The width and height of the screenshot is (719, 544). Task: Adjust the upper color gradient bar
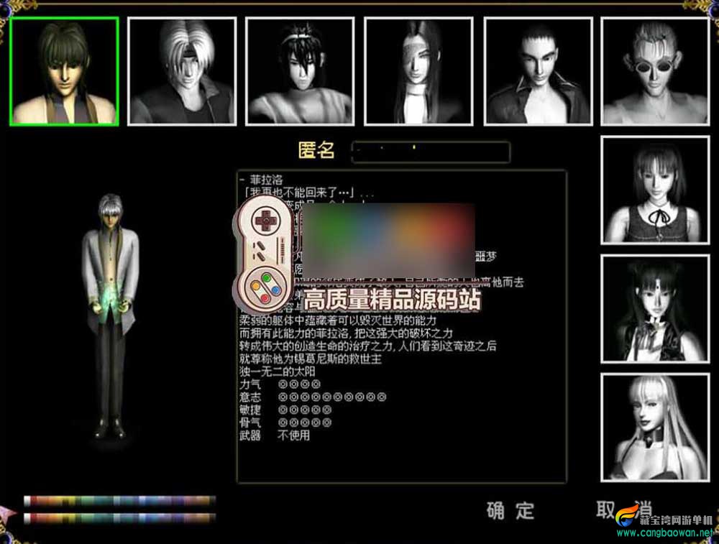coord(119,500)
